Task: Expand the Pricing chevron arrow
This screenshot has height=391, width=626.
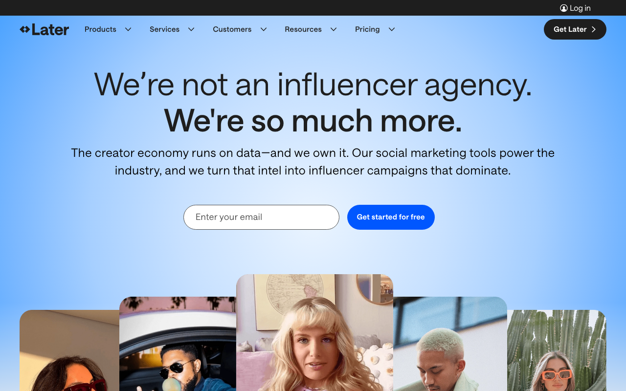Action: point(392,29)
